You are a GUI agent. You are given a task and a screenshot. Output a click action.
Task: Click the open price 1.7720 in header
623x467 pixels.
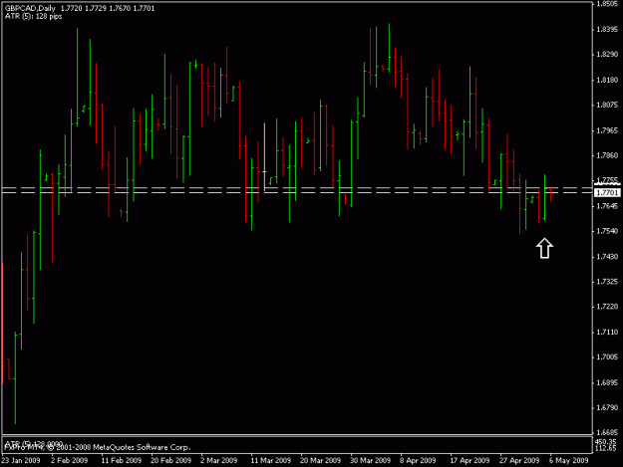pos(72,8)
